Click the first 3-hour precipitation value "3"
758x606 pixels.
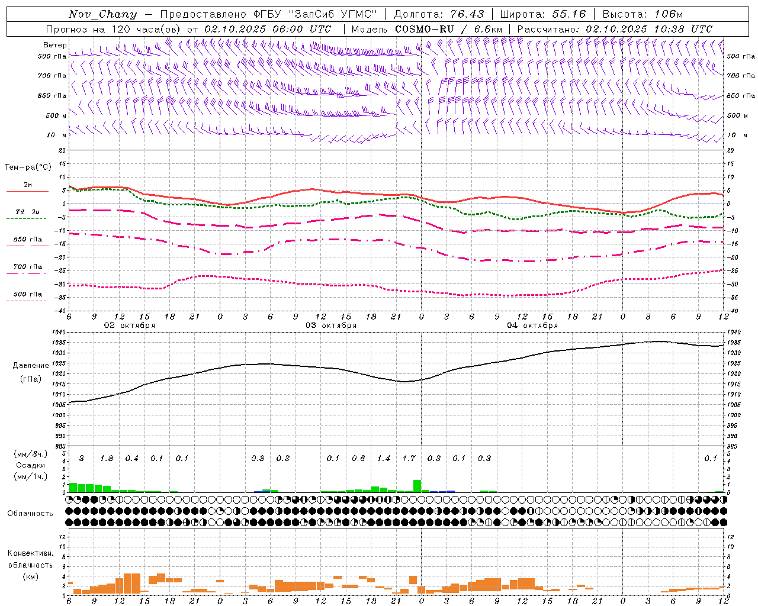[x=81, y=459]
